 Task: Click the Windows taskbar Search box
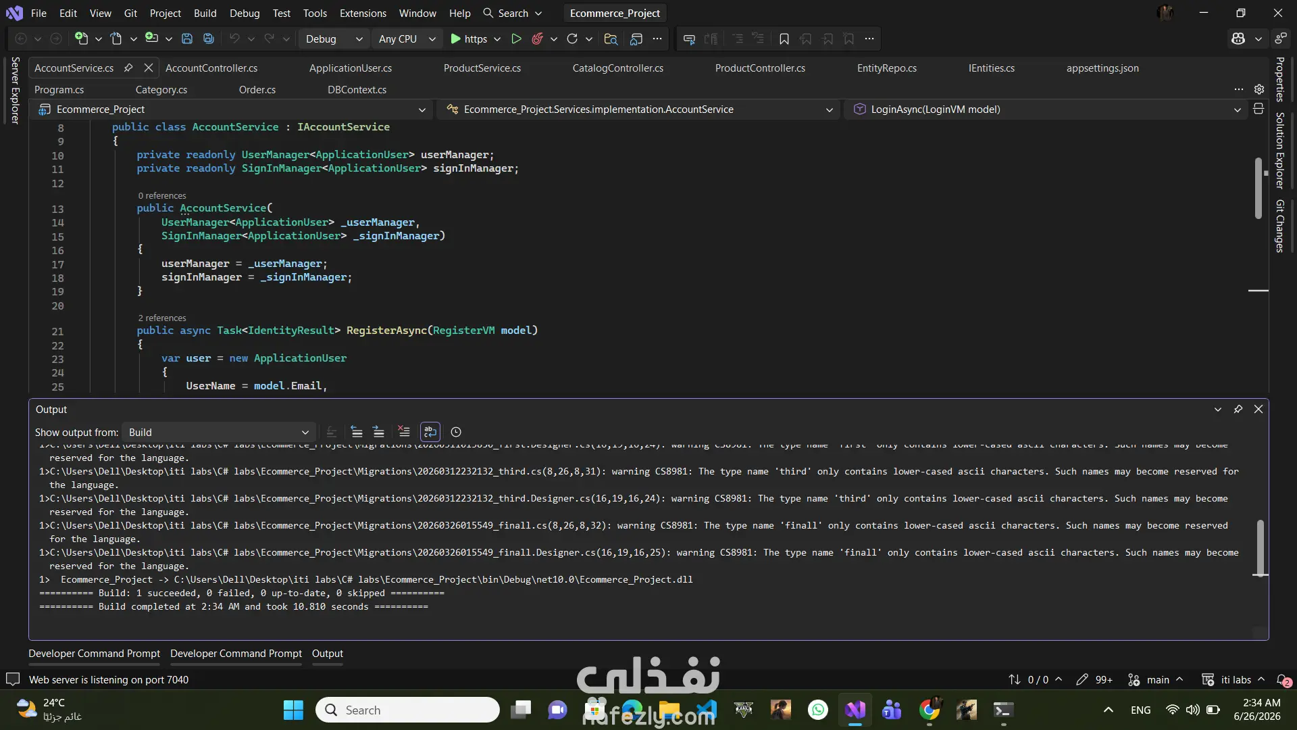point(407,710)
